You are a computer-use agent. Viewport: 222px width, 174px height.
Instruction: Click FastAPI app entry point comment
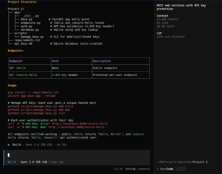pos(69,19)
